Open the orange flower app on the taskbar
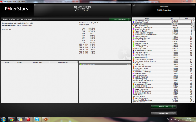 pyautogui.click(x=46, y=119)
